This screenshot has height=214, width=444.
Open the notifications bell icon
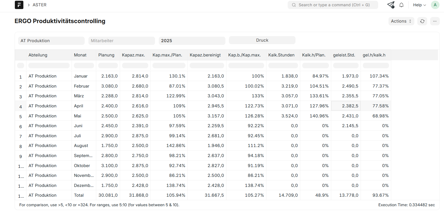pyautogui.click(x=401, y=5)
